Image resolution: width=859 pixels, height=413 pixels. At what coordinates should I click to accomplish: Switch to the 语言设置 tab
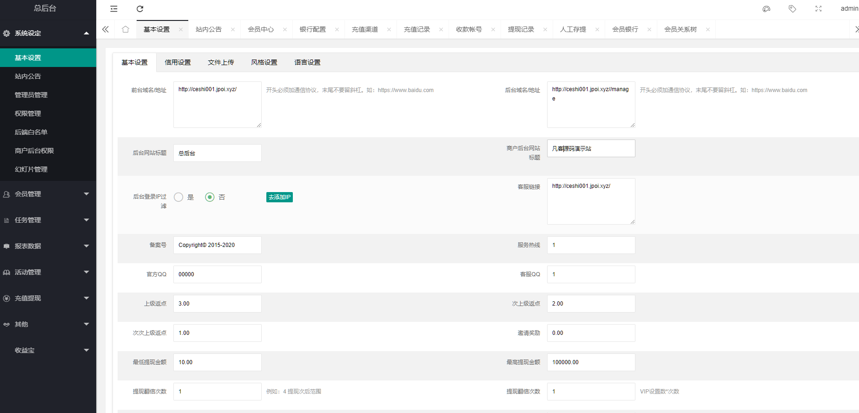pos(307,62)
